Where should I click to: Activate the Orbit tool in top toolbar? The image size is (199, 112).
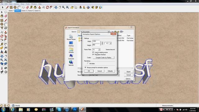[x=56, y=7]
